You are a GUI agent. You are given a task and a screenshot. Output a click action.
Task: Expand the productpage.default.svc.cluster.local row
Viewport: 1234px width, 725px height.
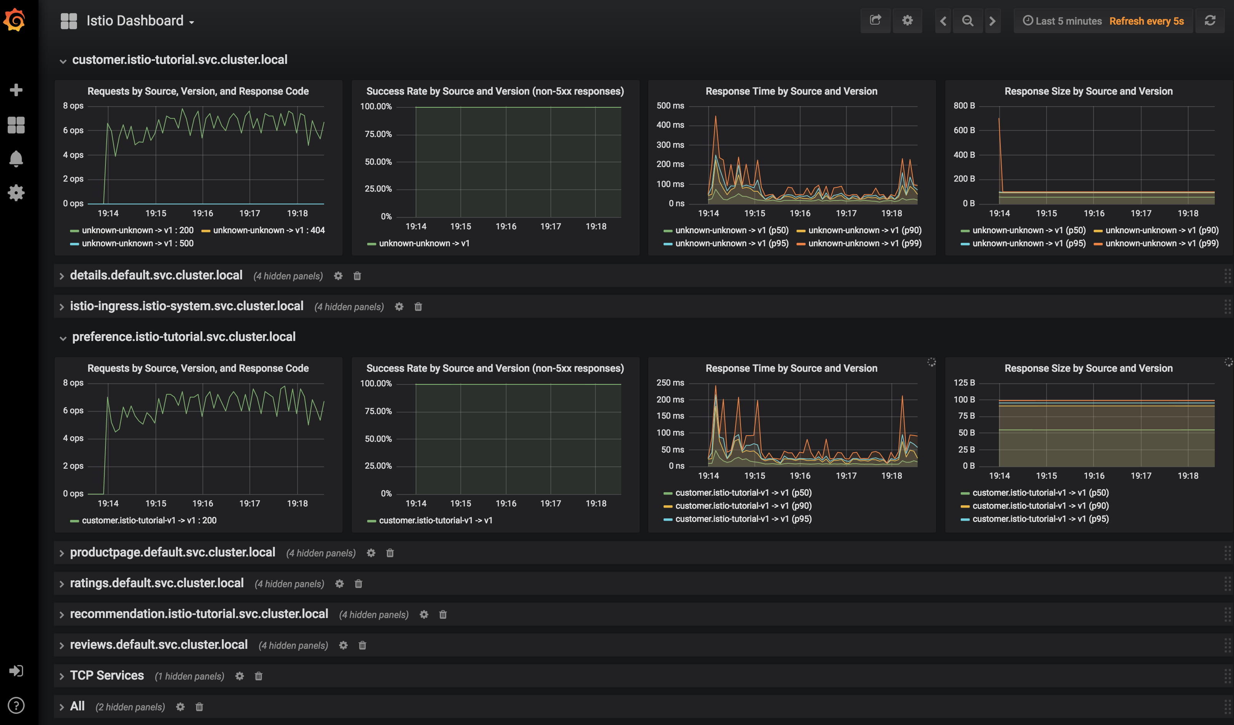pos(172,552)
